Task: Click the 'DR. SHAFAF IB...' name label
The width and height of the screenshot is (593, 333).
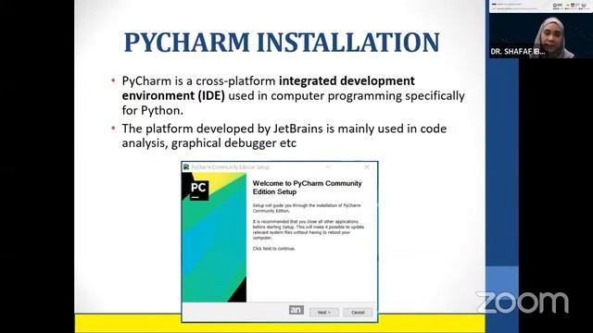Action: coord(518,52)
